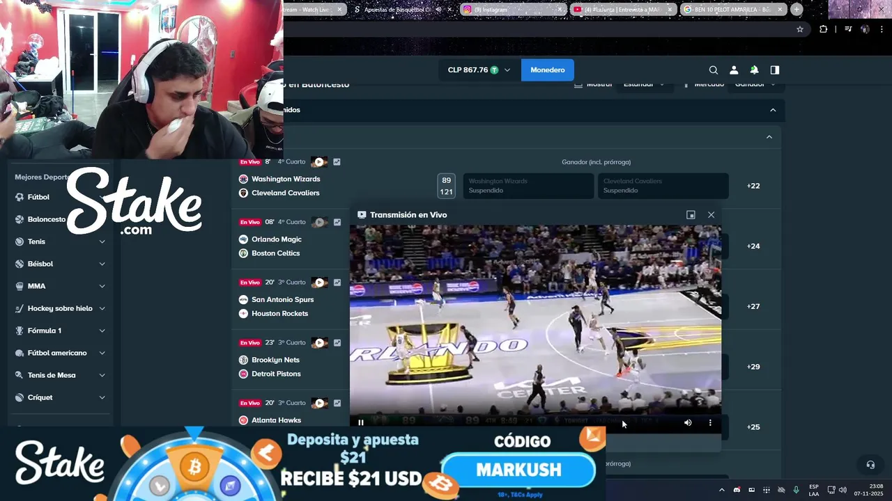Play the San Antonio Spurs live stream icon
This screenshot has width=892, height=501.
319,283
